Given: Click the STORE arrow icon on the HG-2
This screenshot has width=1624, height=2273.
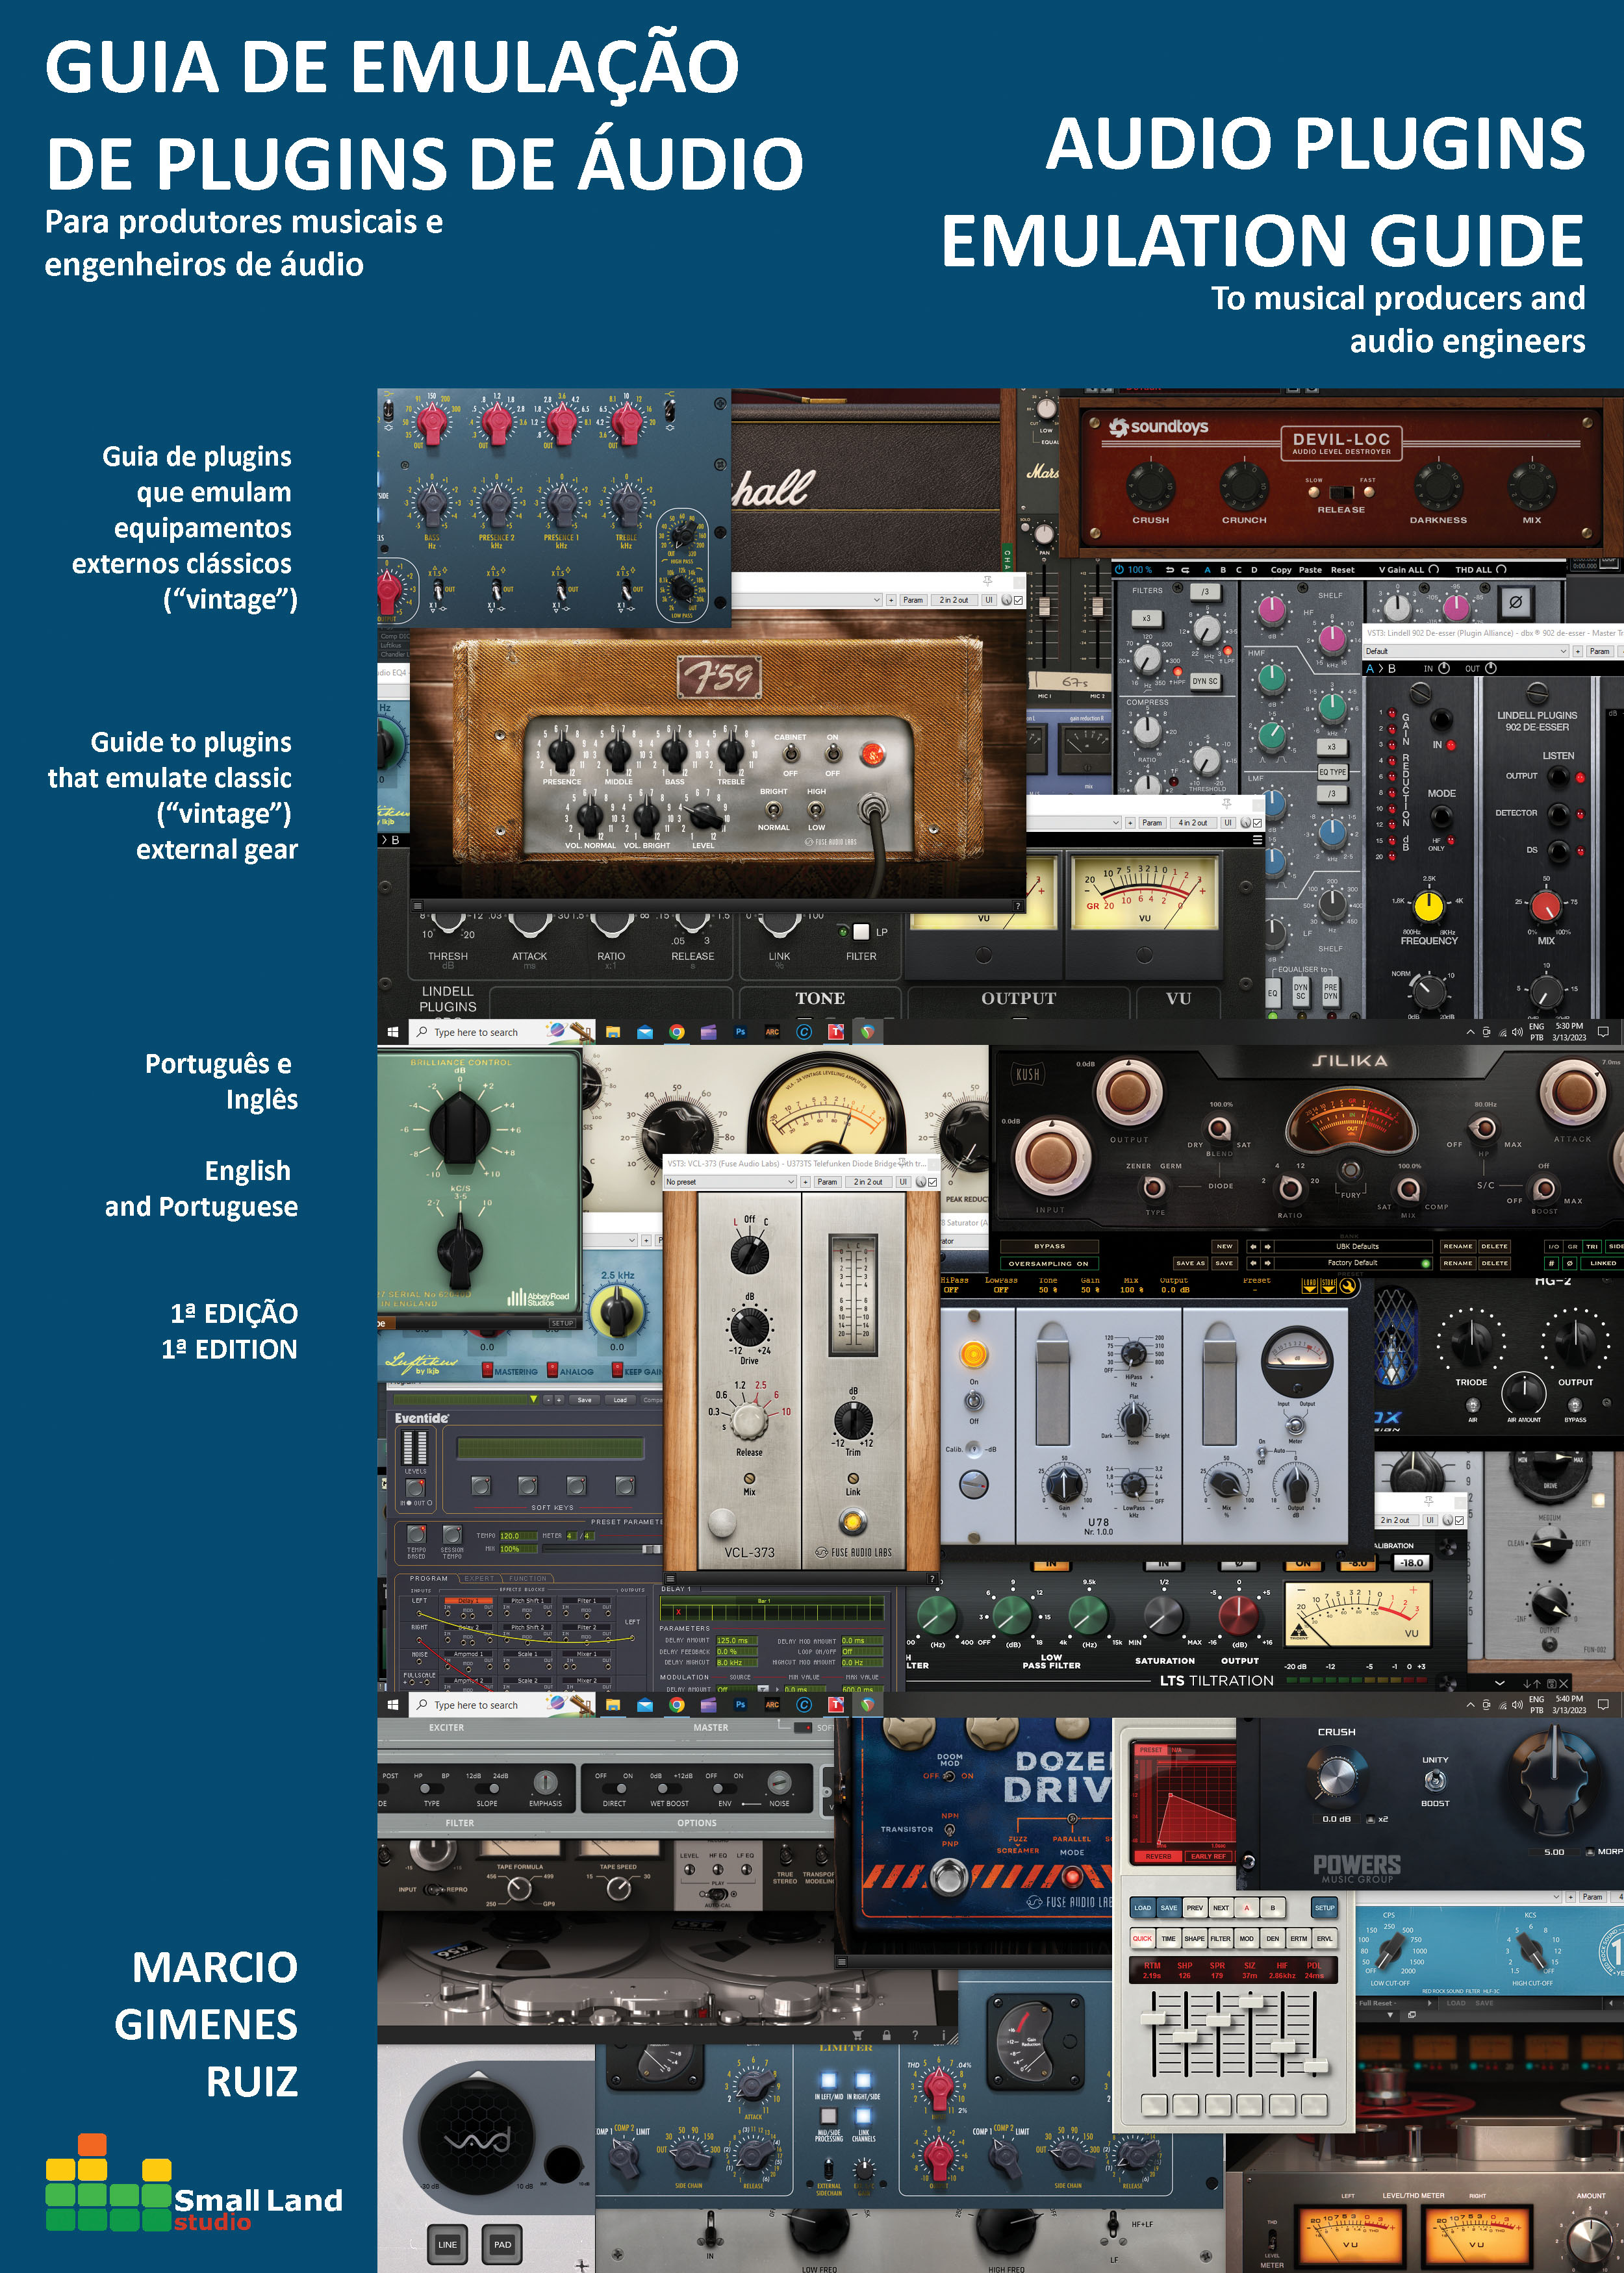Looking at the screenshot, I should [1329, 1285].
